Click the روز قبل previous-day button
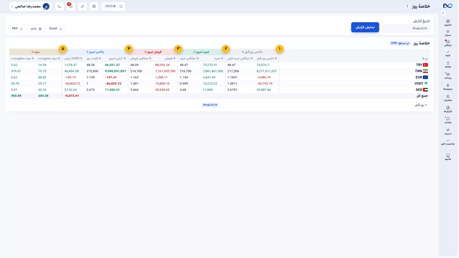 tap(421, 105)
